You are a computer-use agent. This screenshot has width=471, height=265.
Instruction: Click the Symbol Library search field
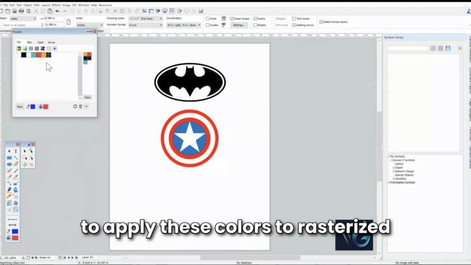[408, 48]
